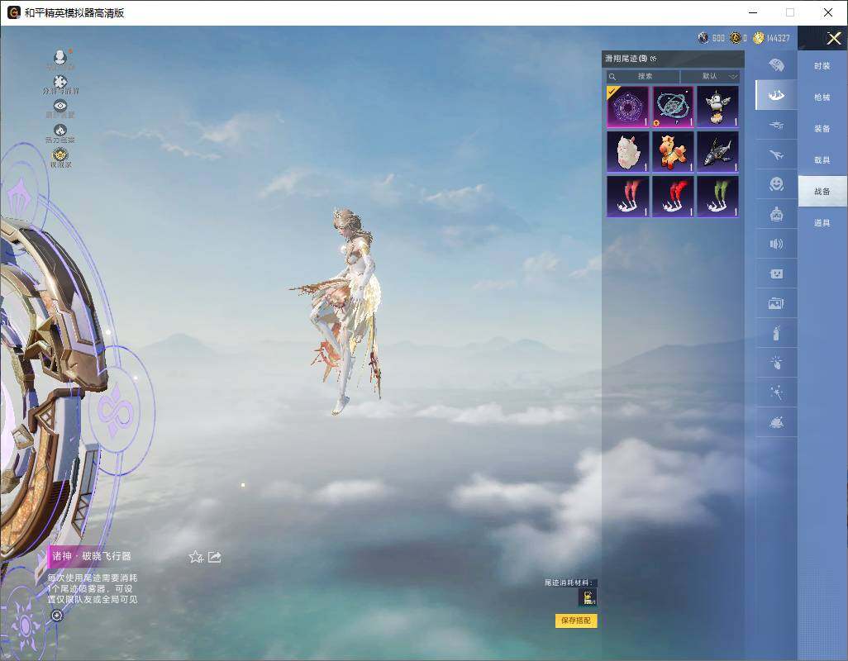Select the 战备 tab
Screen dimensions: 848x661
[x=822, y=192]
